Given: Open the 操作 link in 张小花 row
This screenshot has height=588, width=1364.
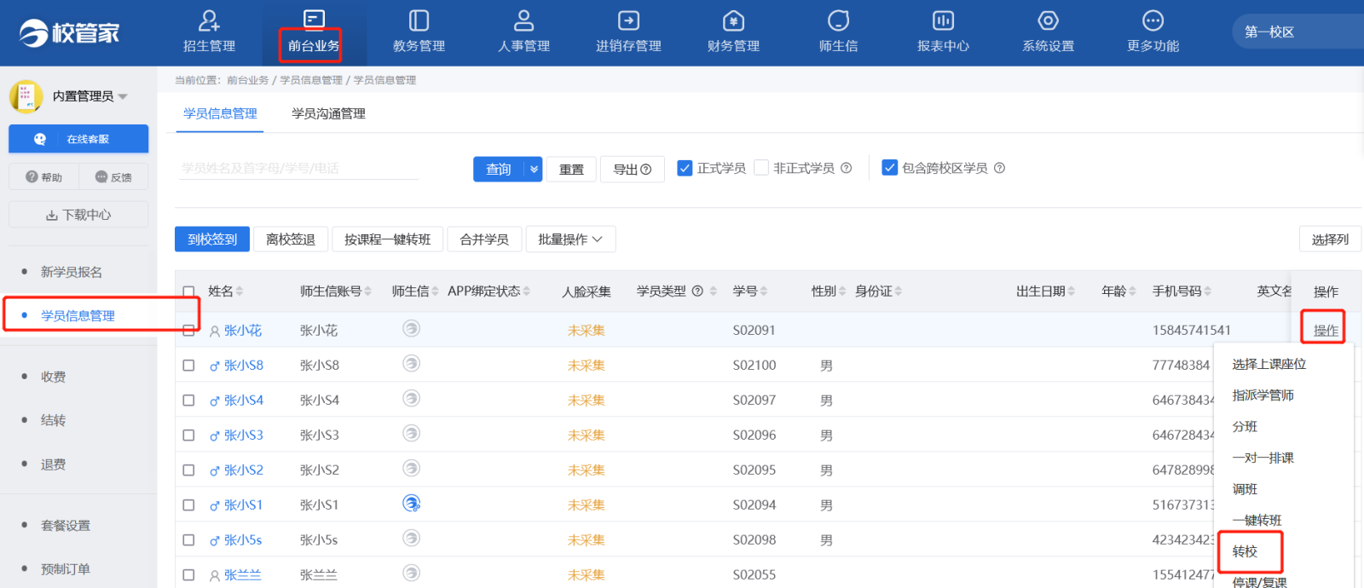Looking at the screenshot, I should (x=1326, y=331).
